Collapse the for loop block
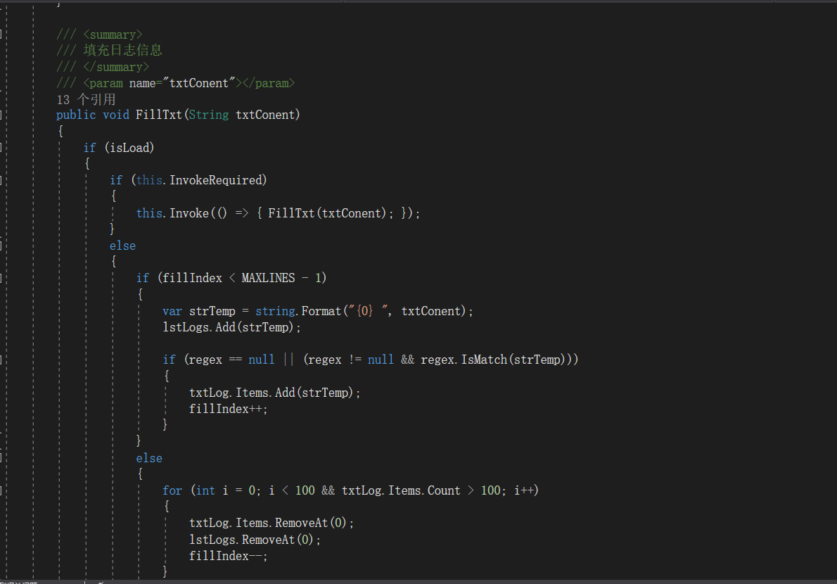This screenshot has width=837, height=584. 2,490
